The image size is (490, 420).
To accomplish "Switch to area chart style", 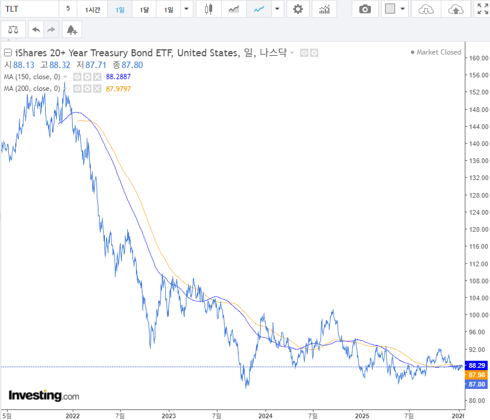I will click(x=234, y=9).
